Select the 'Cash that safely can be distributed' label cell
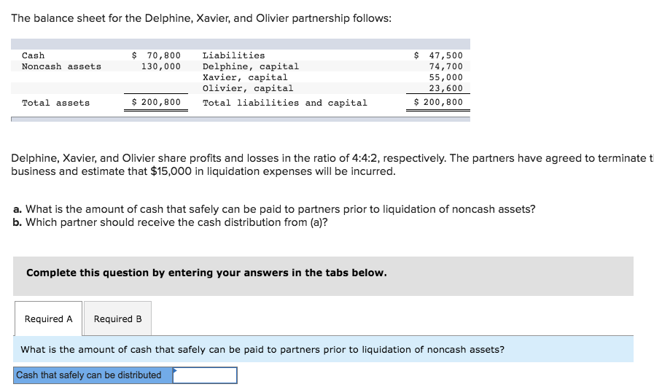The width and height of the screenshot is (654, 387). (x=93, y=375)
